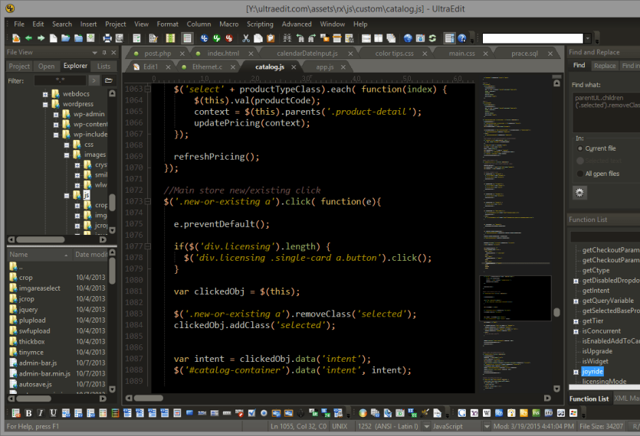Launch UltraCompare with the UC icon
Screen dimensions: 640x436
point(204,38)
